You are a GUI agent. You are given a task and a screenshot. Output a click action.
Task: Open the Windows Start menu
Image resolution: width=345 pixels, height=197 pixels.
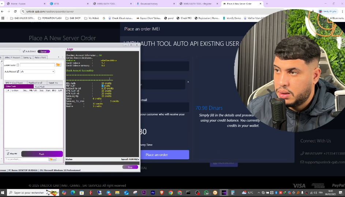(3, 193)
